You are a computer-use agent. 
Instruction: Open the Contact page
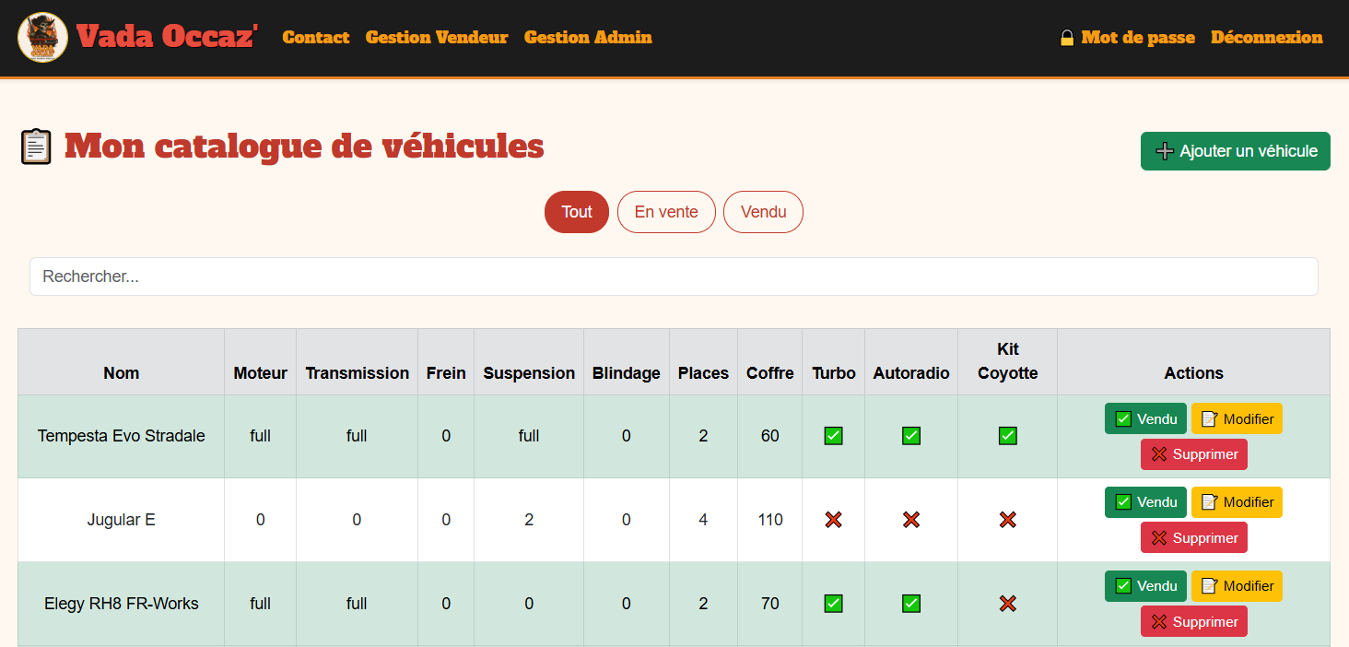[x=315, y=38]
